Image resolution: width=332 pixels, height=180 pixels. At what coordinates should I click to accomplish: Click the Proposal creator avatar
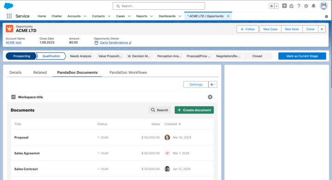[167, 138]
